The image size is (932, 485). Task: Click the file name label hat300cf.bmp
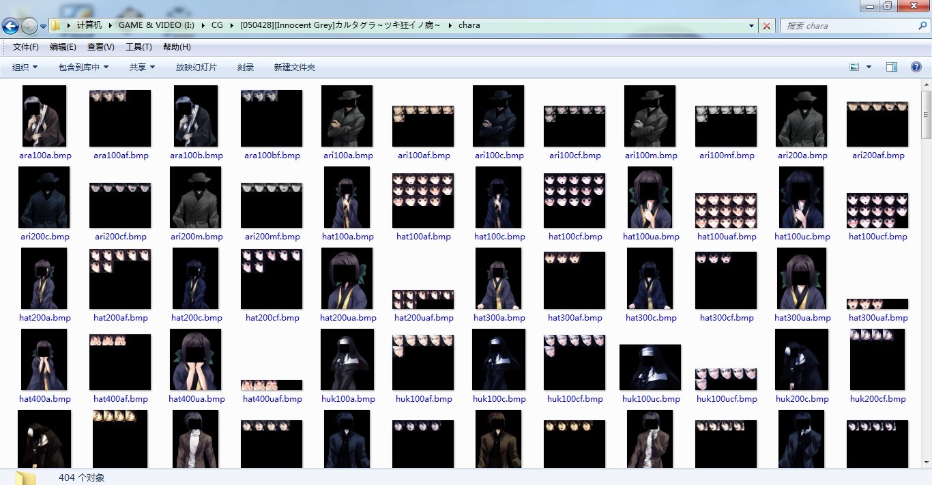(727, 318)
